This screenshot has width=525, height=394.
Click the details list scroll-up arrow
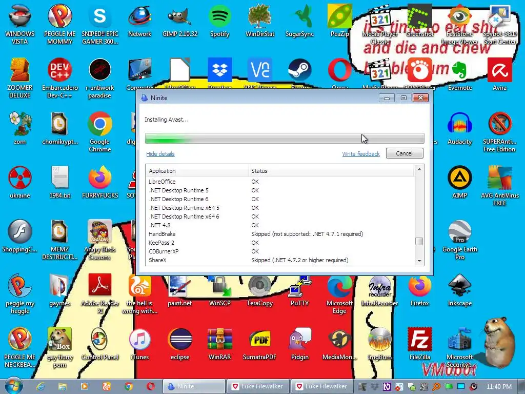coord(419,169)
